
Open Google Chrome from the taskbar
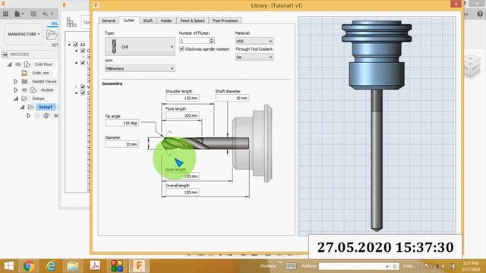(x=29, y=266)
